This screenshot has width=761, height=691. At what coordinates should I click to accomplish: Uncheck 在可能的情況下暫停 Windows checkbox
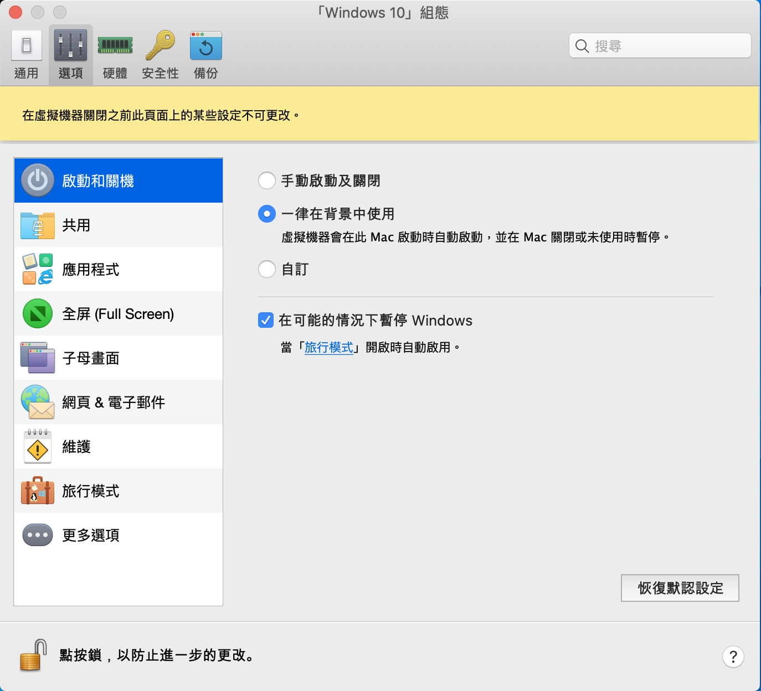tap(266, 320)
